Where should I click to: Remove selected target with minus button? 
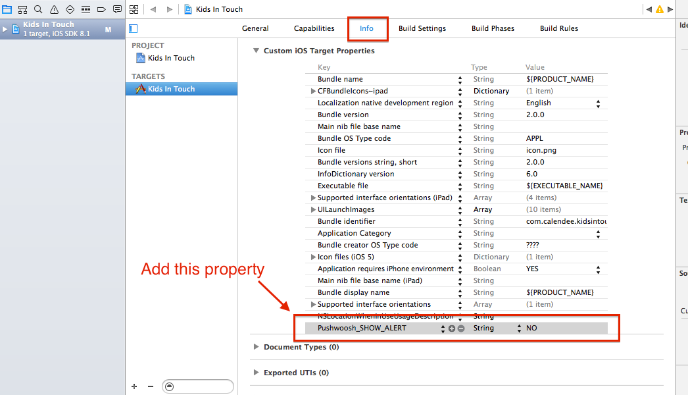151,386
